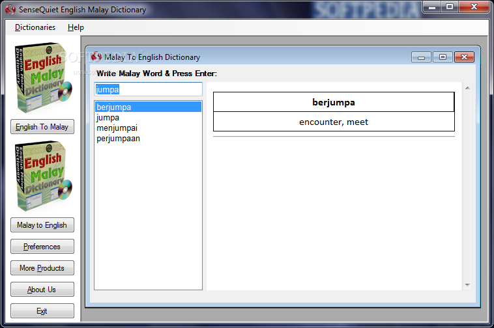
Task: Click the upper dictionary box image above English To Malay
Action: tap(43, 77)
